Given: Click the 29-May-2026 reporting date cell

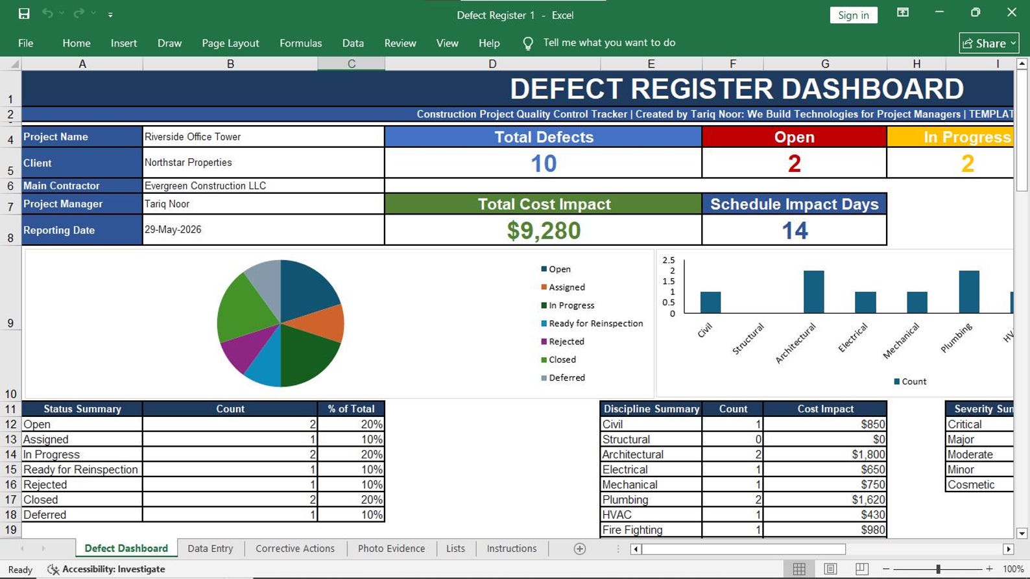Looking at the screenshot, I should tap(263, 230).
